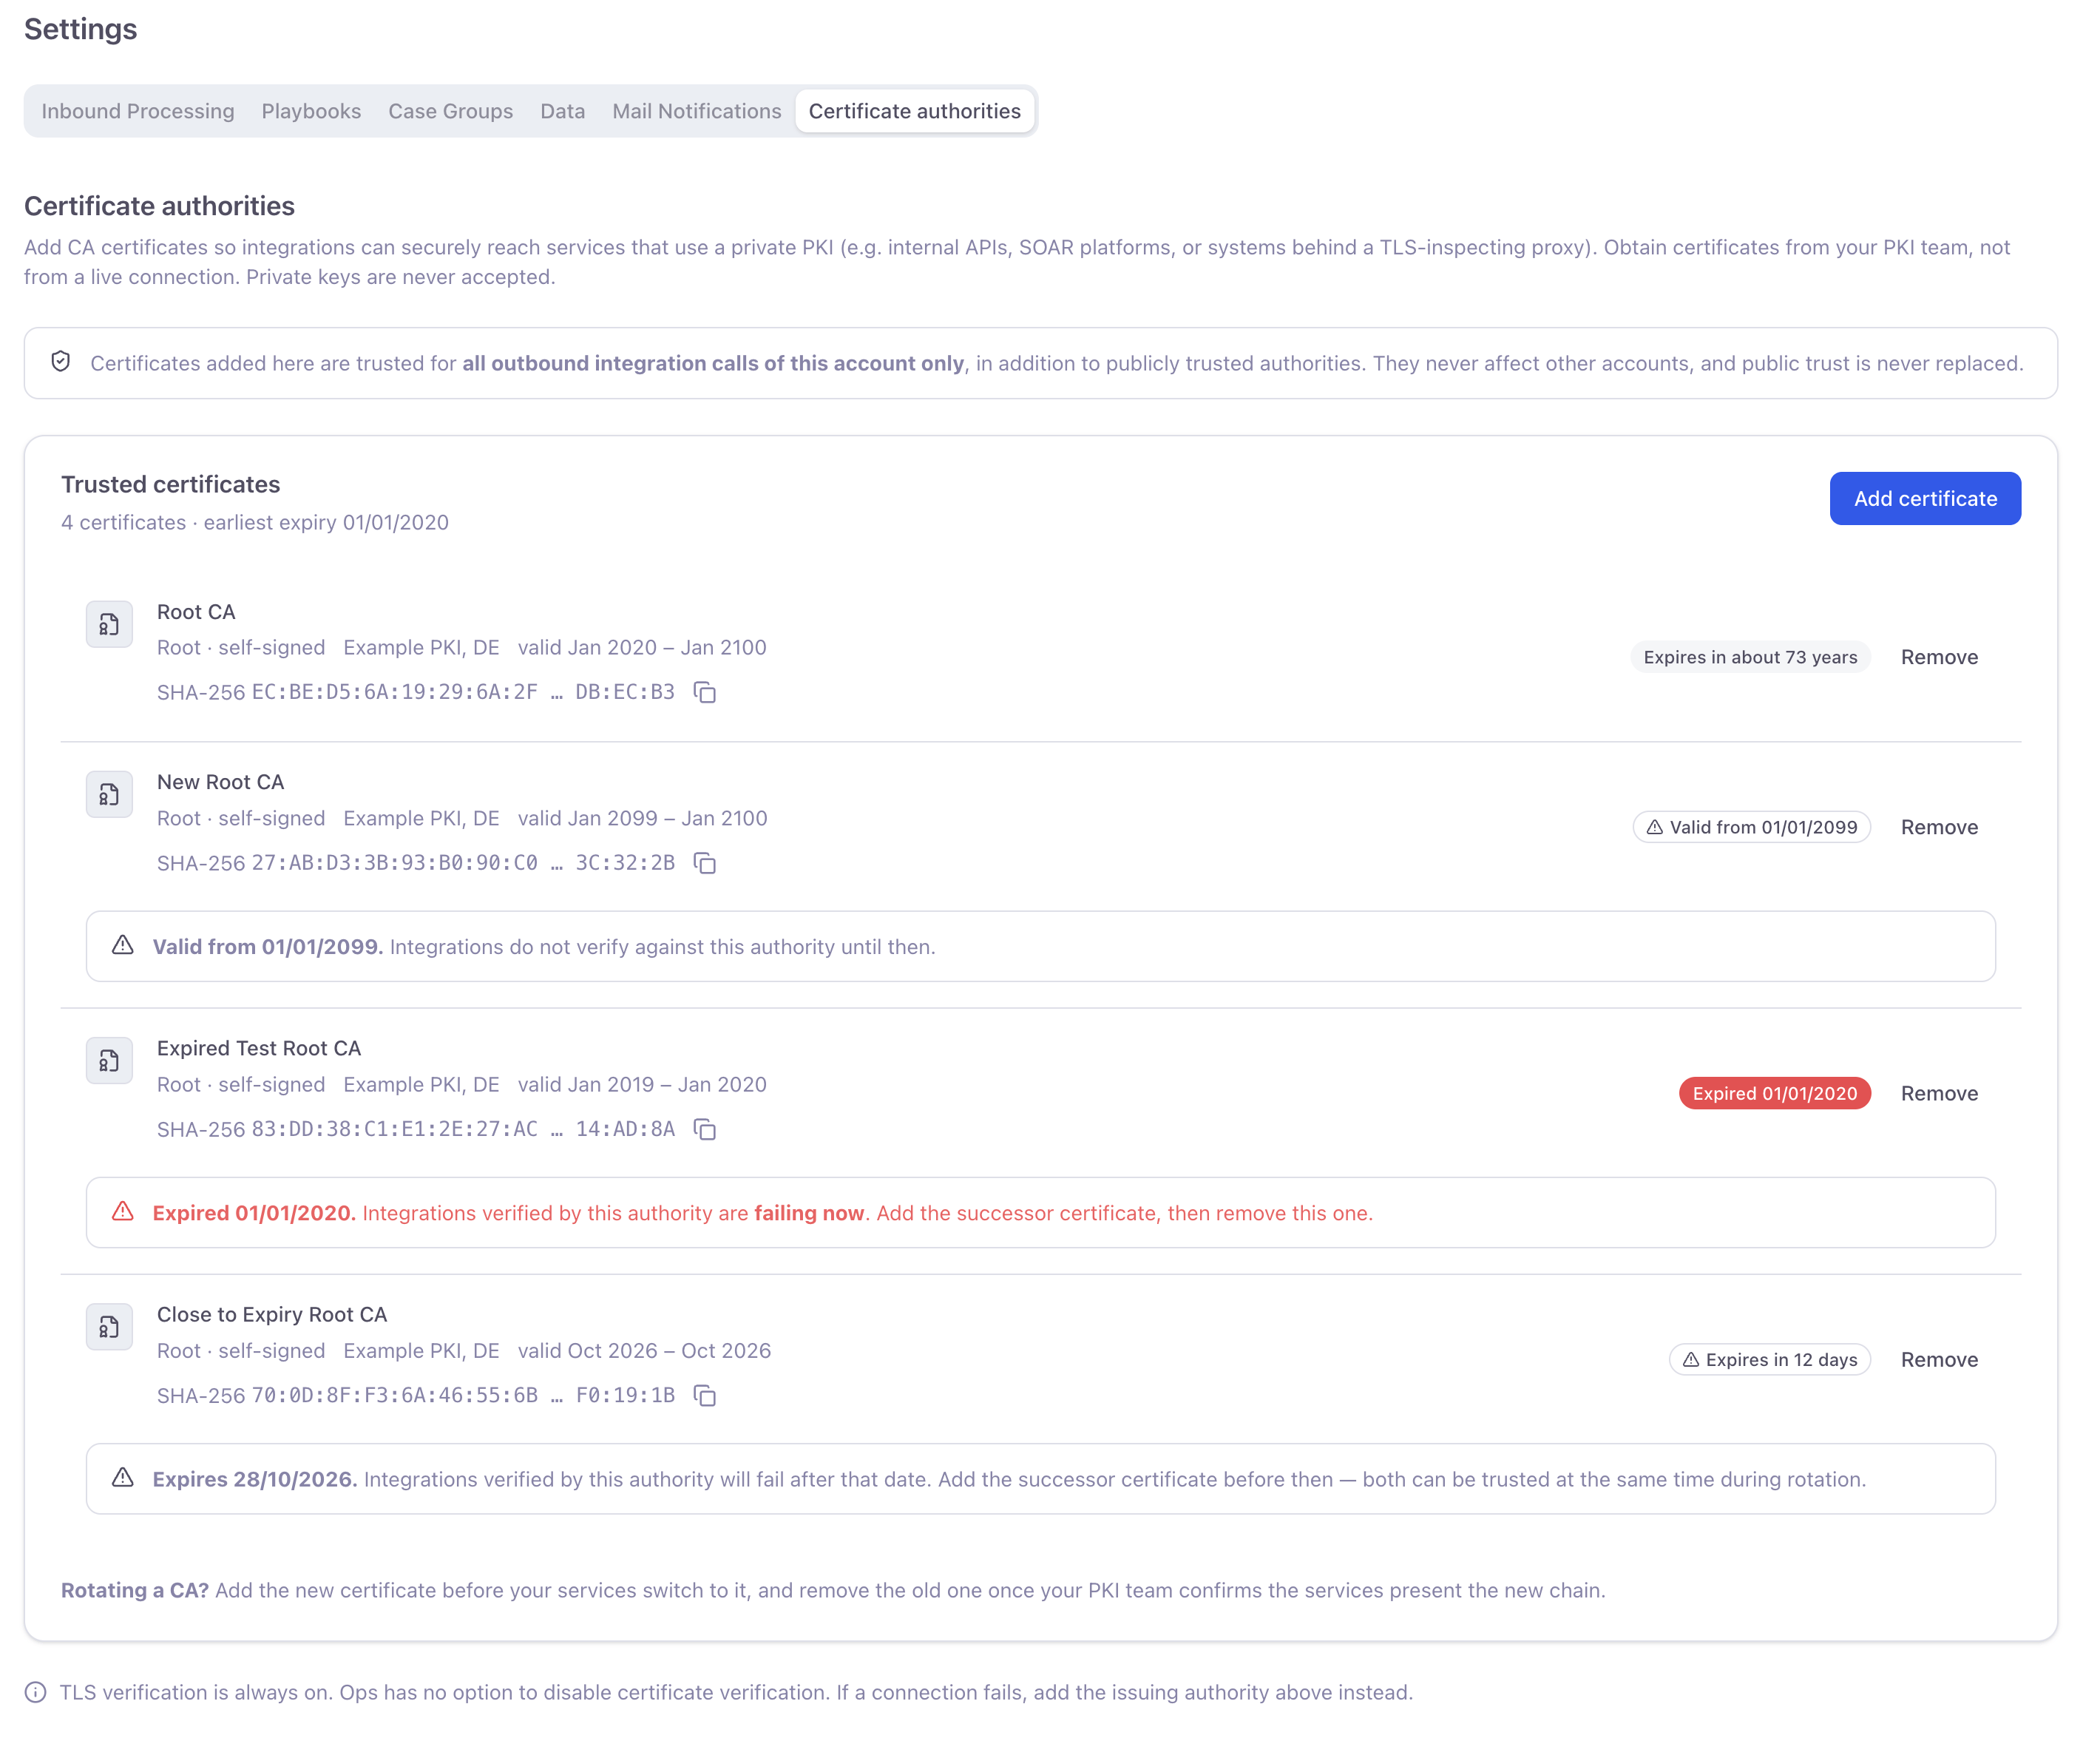Select the Certificate authorities tab
Screen dimensions: 2100x1738
915,111
